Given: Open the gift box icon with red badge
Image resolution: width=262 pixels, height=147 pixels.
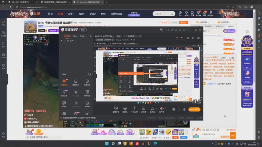Looking at the screenshot, I should point(177,38).
